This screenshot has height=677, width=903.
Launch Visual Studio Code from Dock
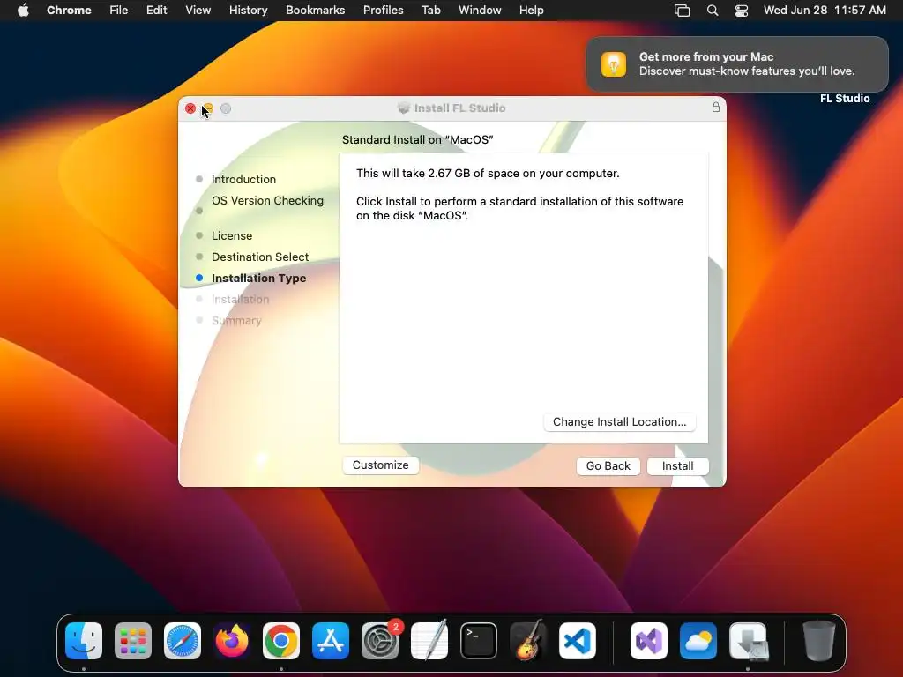click(x=578, y=641)
